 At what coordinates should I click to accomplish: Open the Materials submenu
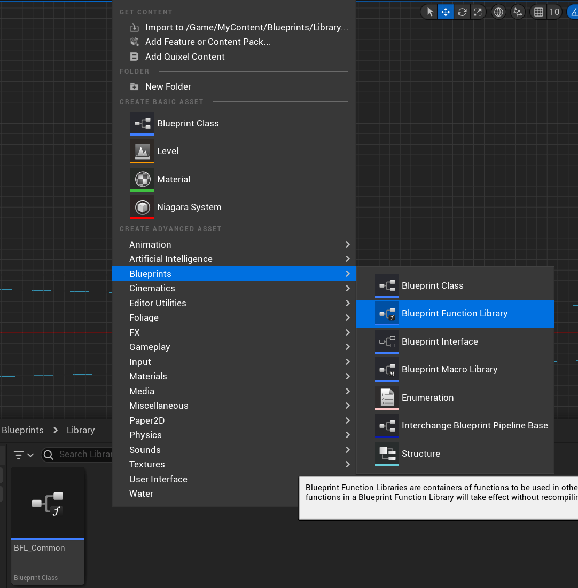234,377
